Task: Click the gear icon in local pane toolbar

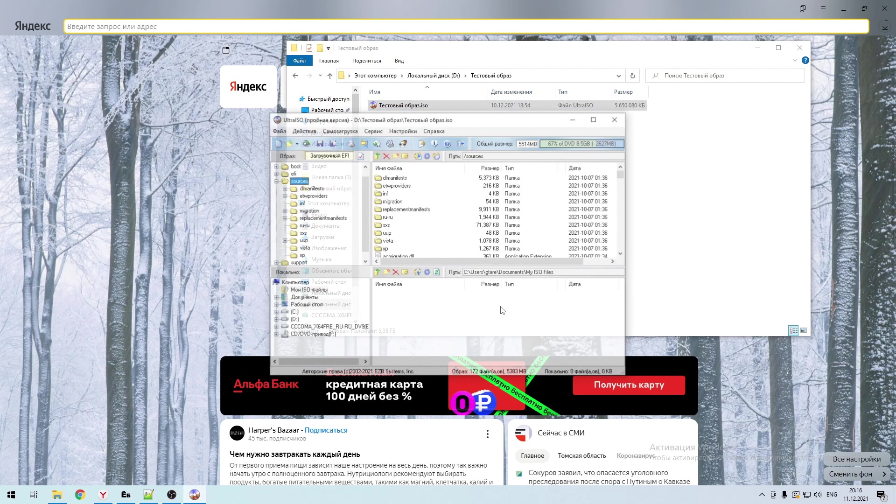Action: pos(427,272)
